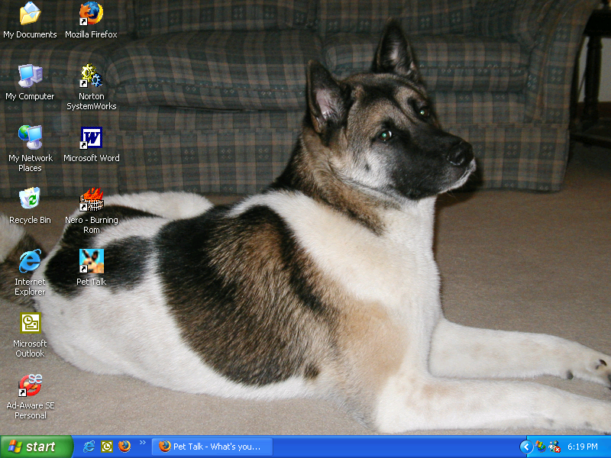Screen dimensions: 611x458
Task: Click the Internet Explorer desktop icon
Action: [30, 262]
